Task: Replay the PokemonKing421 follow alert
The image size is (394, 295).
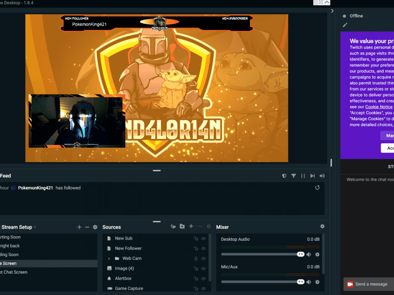Action: click(x=317, y=188)
